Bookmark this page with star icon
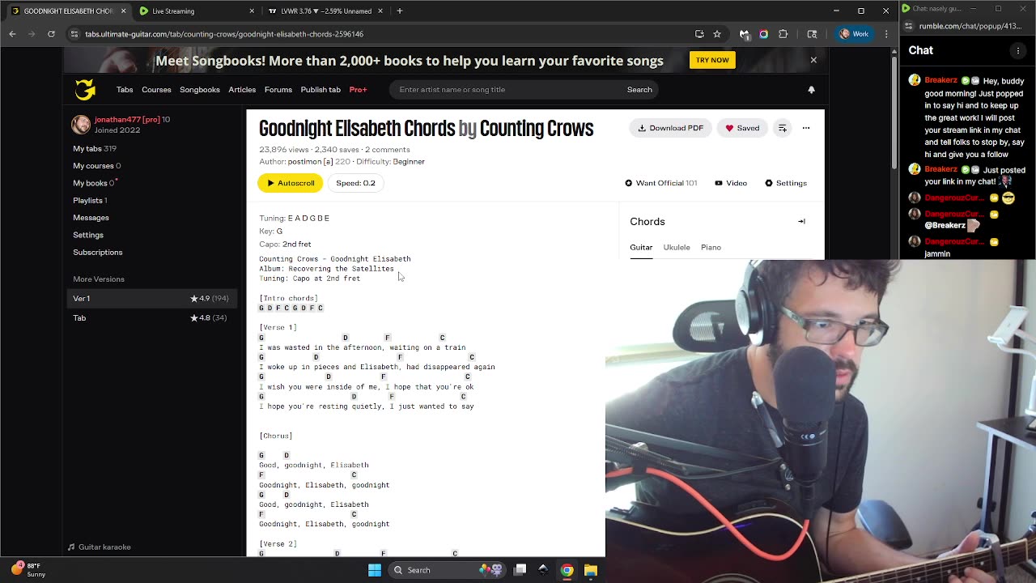 [x=717, y=34]
